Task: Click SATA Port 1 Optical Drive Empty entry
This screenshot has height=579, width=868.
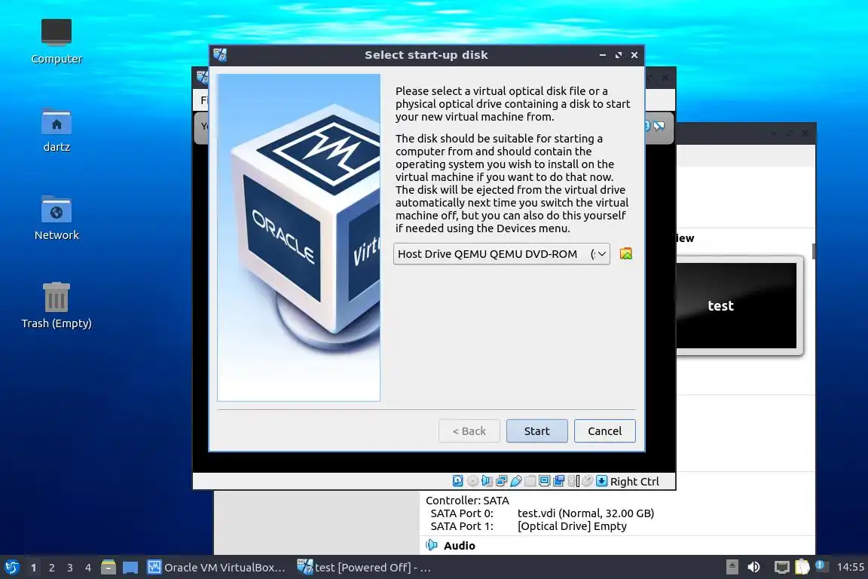Action: pos(529,526)
